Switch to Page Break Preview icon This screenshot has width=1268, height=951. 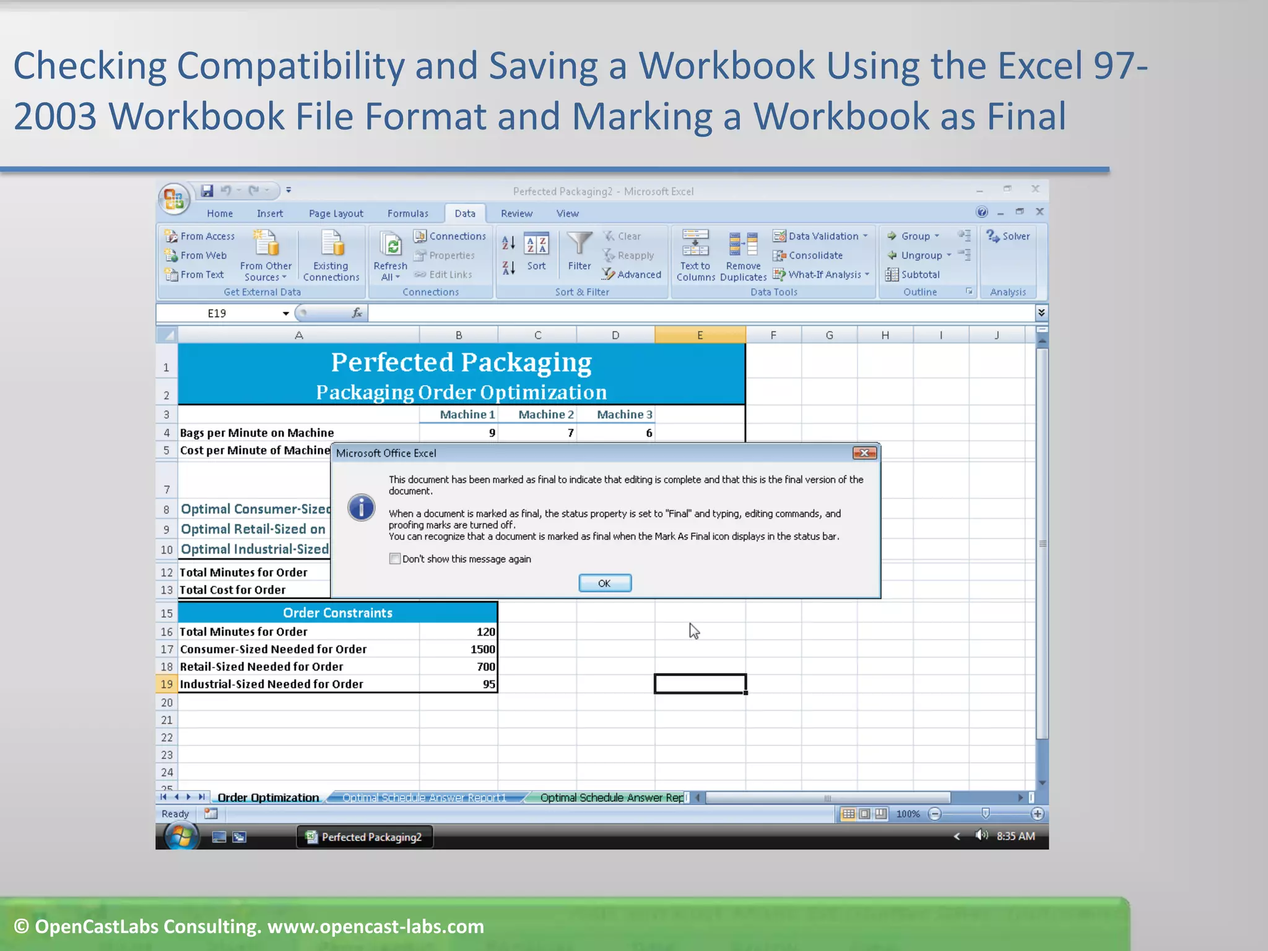point(881,814)
